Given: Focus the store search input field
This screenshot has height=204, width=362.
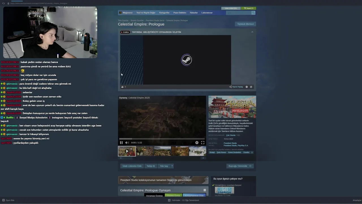Looking at the screenshot, I should [x=239, y=13].
